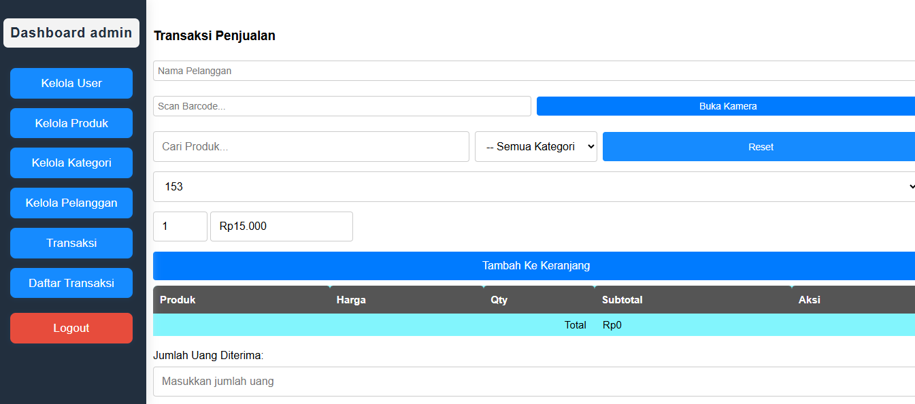Open the product dropdown showing 153
The image size is (915, 404).
pos(534,186)
